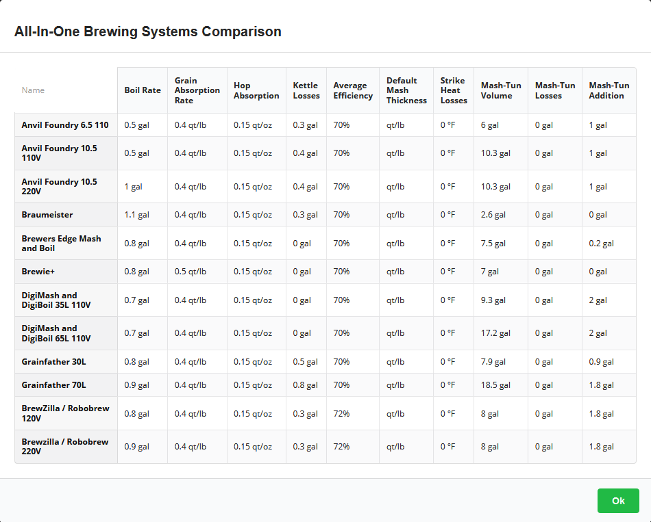651x522 pixels.
Task: Select the Average Efficiency column header
Action: pyautogui.click(x=353, y=90)
